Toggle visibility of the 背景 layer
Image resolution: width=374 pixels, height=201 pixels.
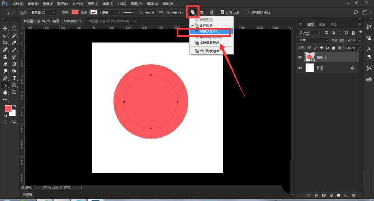(x=300, y=68)
